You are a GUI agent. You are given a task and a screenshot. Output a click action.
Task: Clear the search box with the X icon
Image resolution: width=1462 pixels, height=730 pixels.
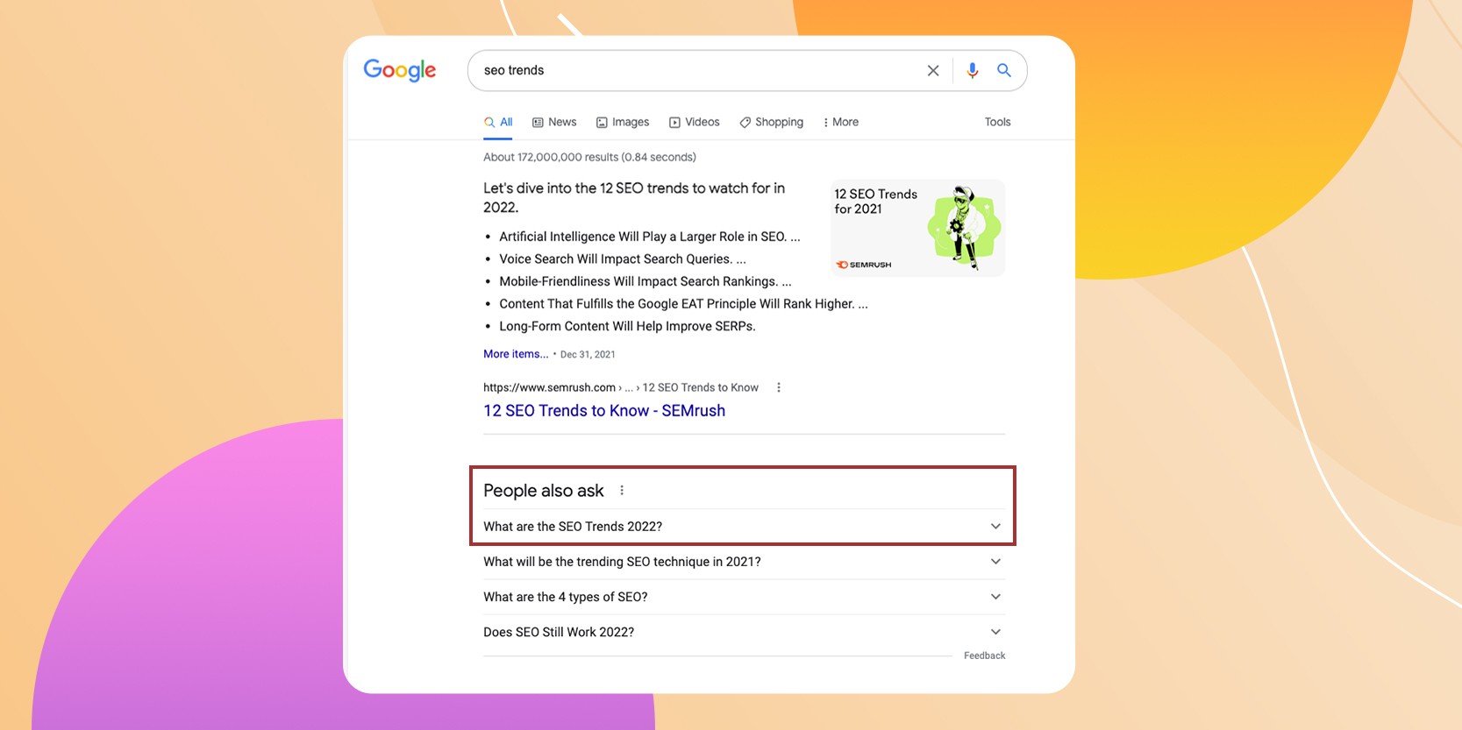933,71
